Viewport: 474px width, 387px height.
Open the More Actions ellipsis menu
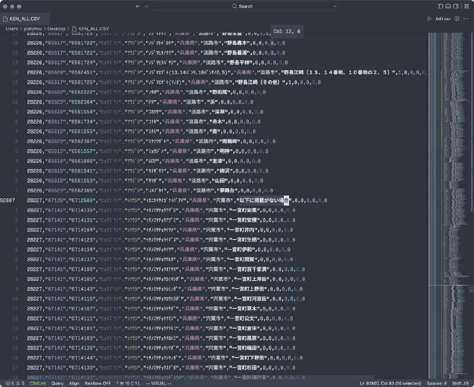pyautogui.click(x=466, y=19)
